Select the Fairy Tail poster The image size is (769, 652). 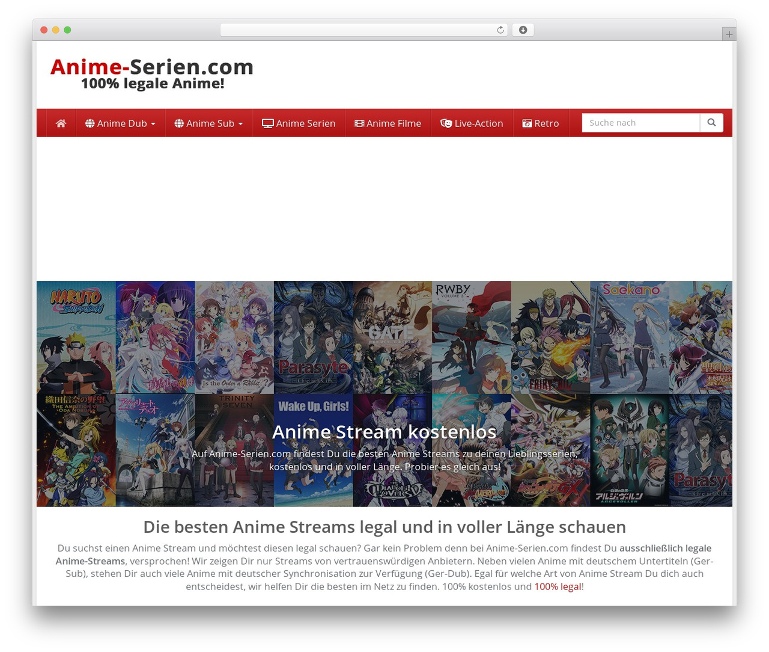pyautogui.click(x=550, y=337)
